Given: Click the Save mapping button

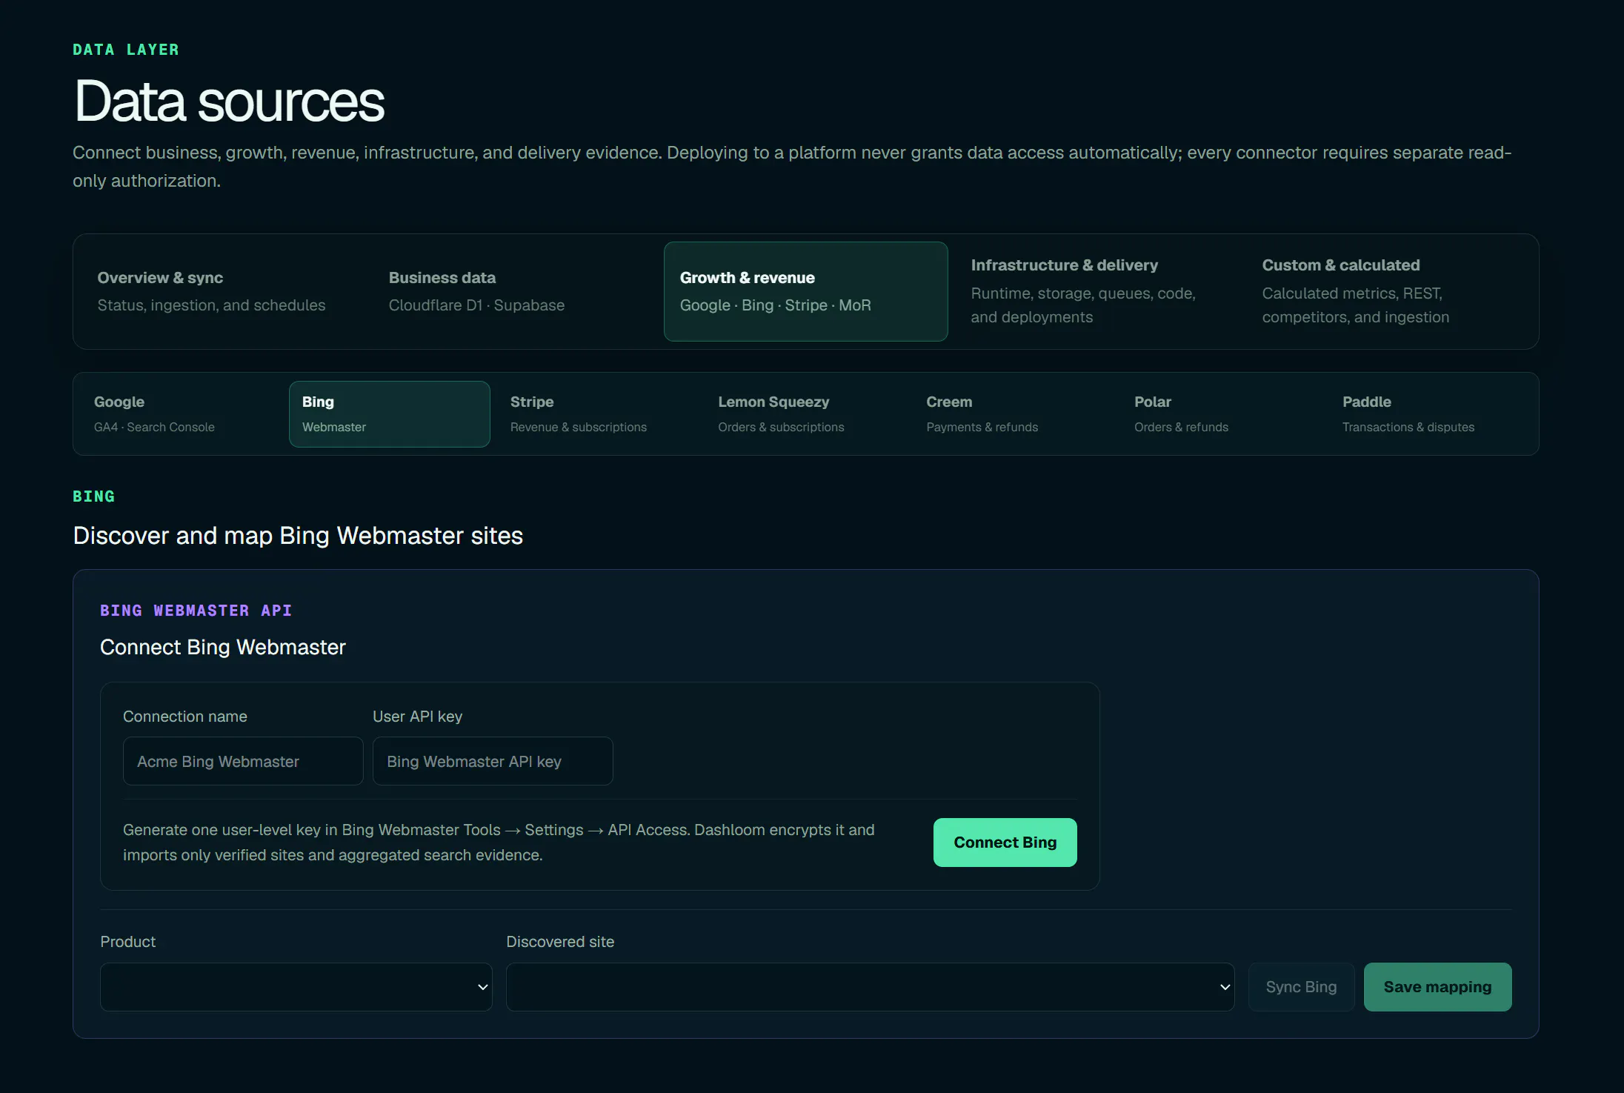Looking at the screenshot, I should (1437, 987).
